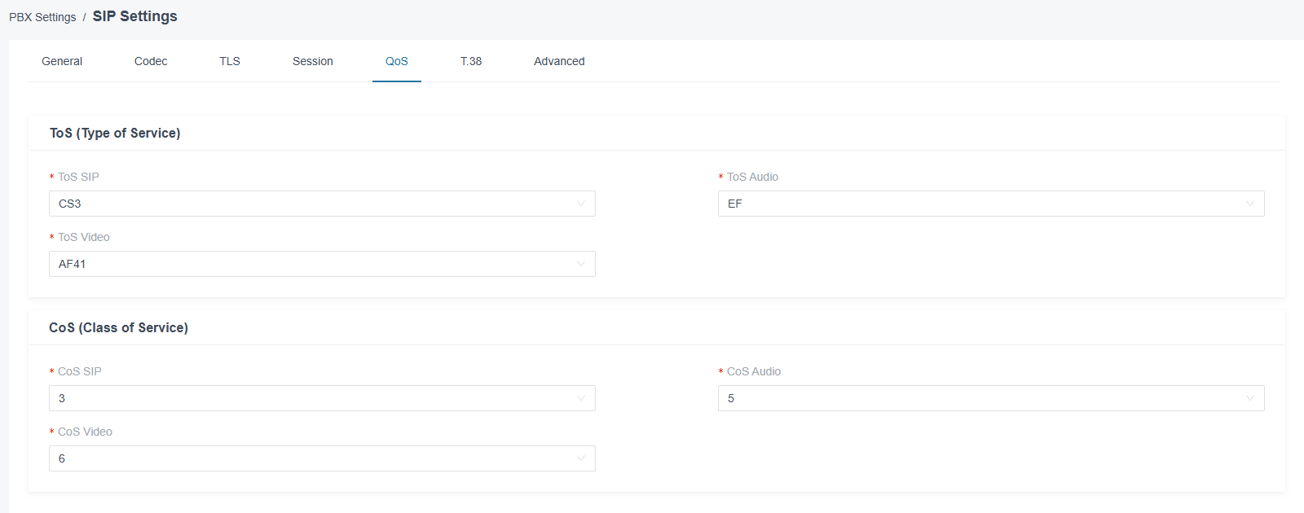Click the ToS Video dropdown arrow

581,264
